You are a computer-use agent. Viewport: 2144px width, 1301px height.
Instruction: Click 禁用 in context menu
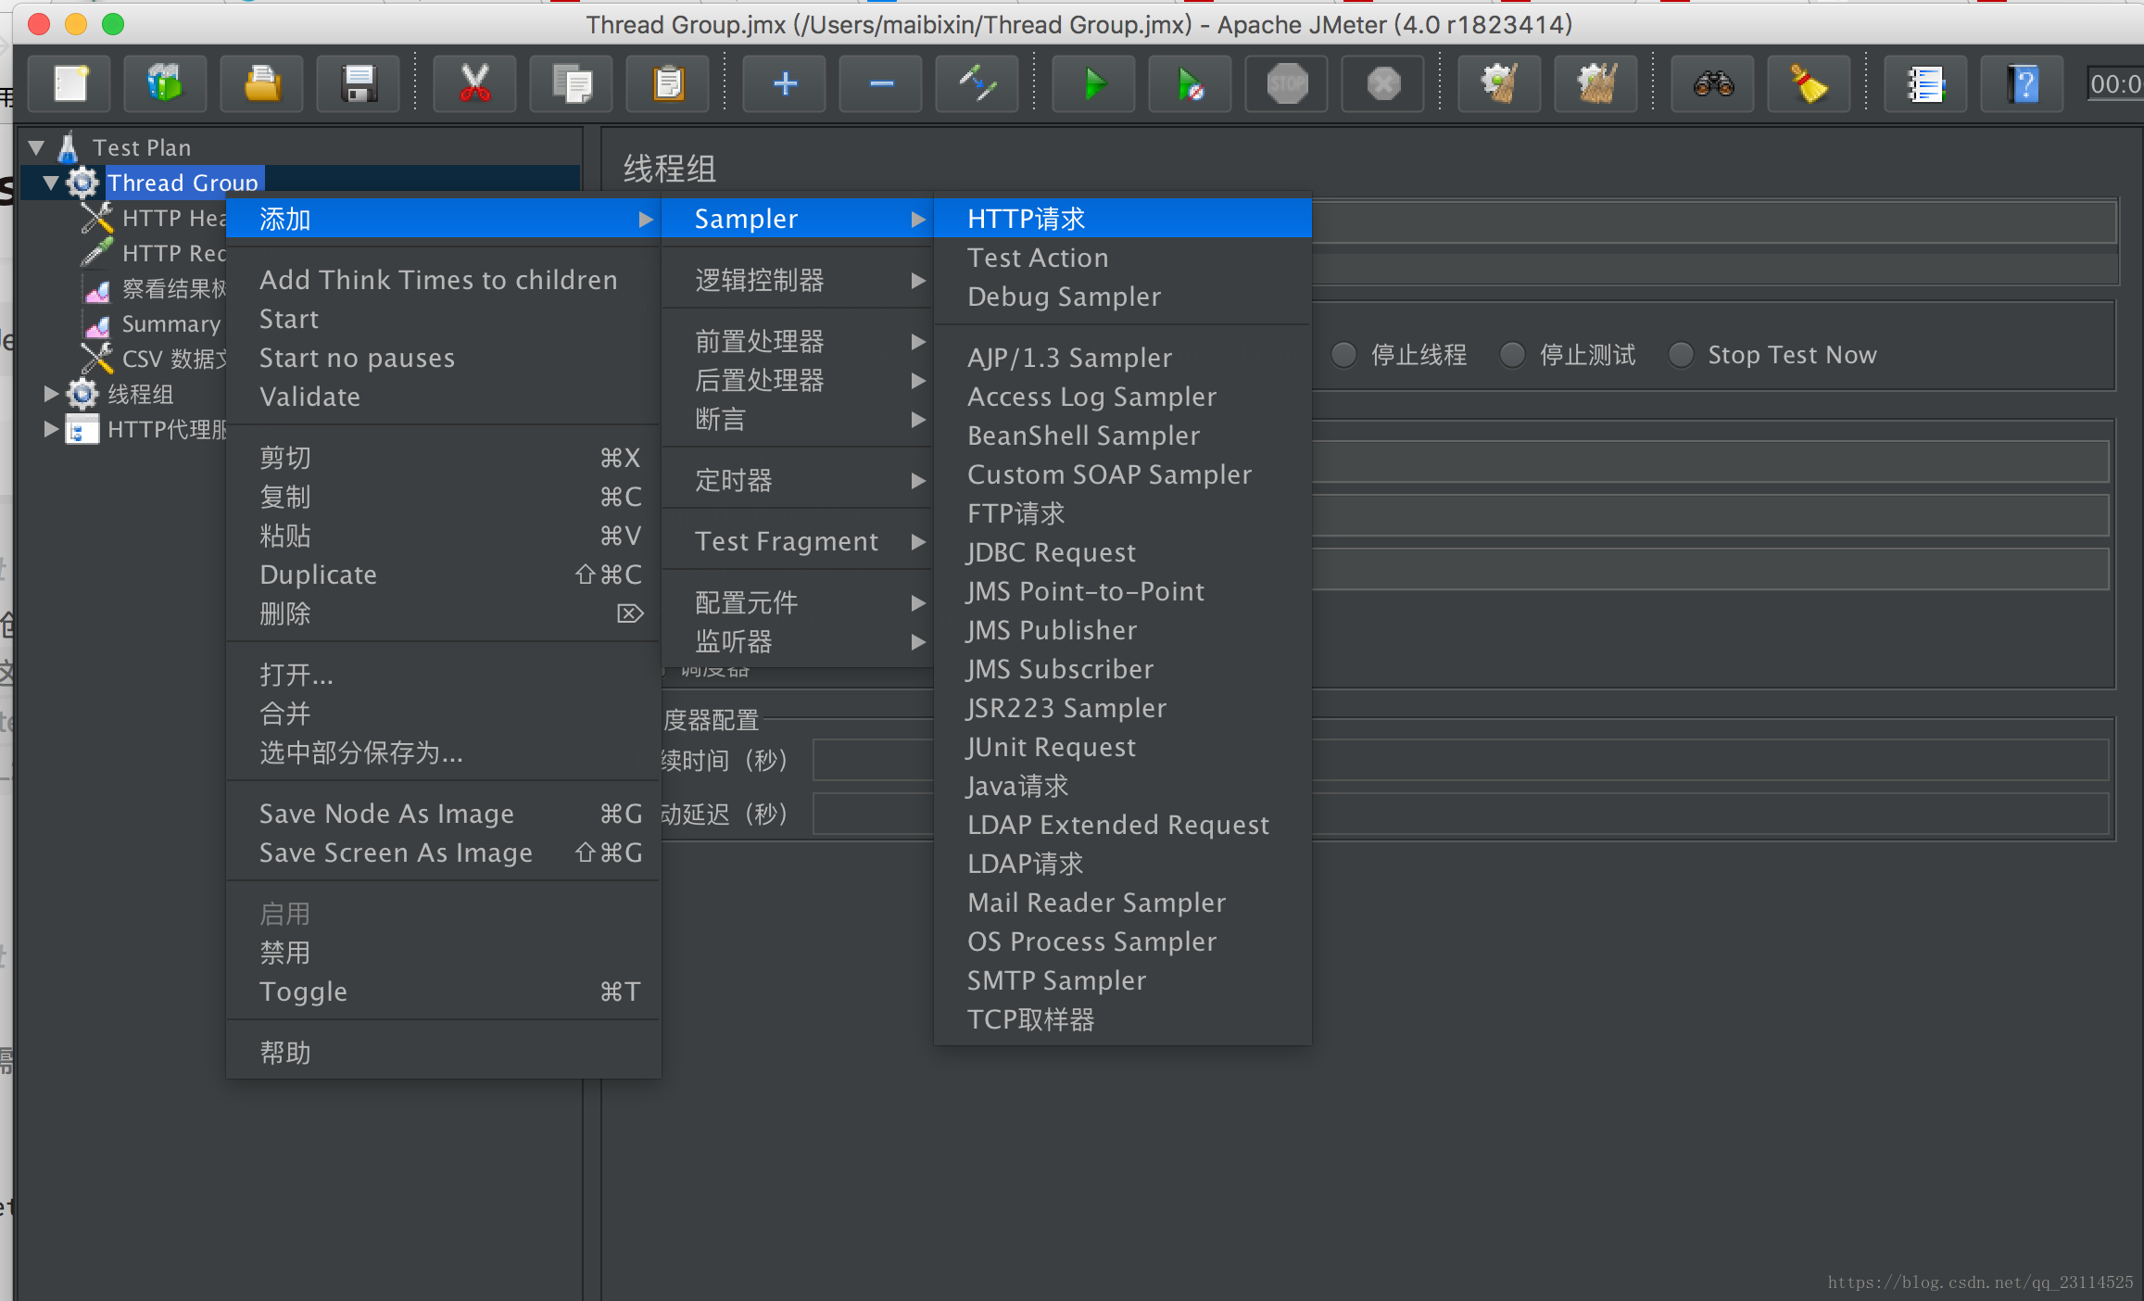444,953
